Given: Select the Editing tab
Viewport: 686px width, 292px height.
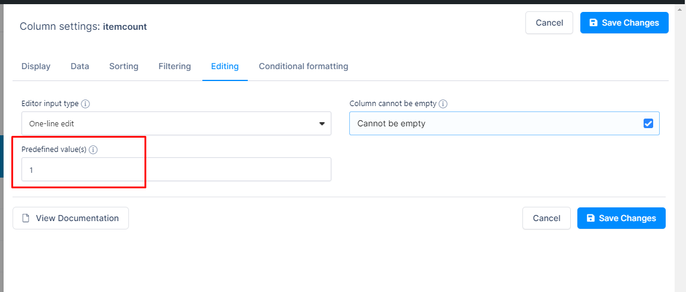Looking at the screenshot, I should (225, 66).
